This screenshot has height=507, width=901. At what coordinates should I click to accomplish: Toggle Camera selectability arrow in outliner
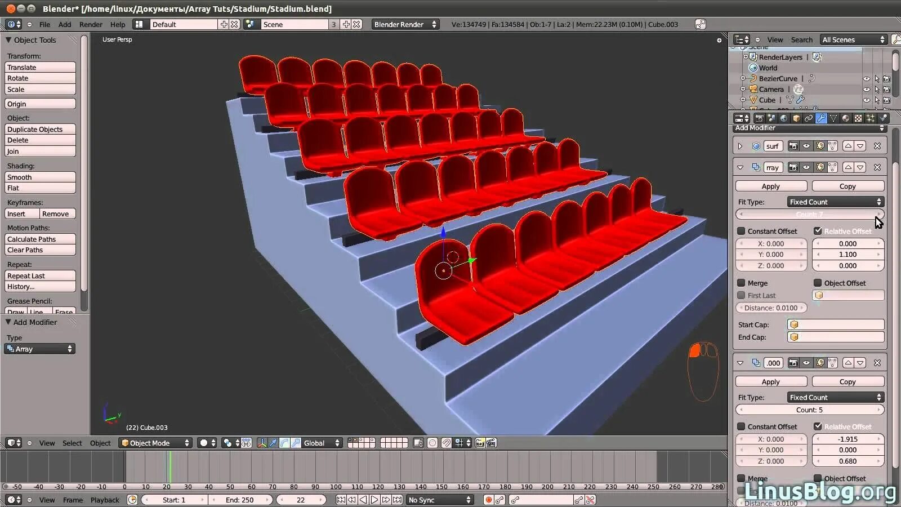(877, 90)
